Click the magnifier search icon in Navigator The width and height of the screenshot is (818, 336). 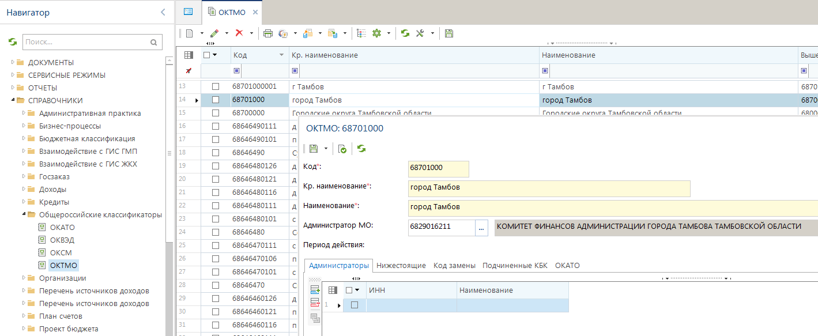coord(153,42)
